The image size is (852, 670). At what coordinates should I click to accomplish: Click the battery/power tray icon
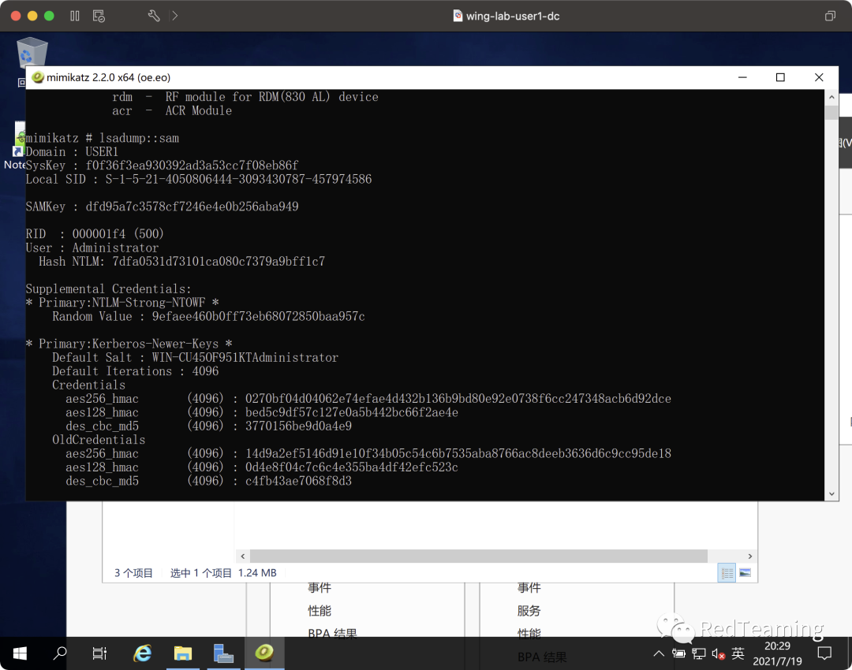[x=678, y=653]
